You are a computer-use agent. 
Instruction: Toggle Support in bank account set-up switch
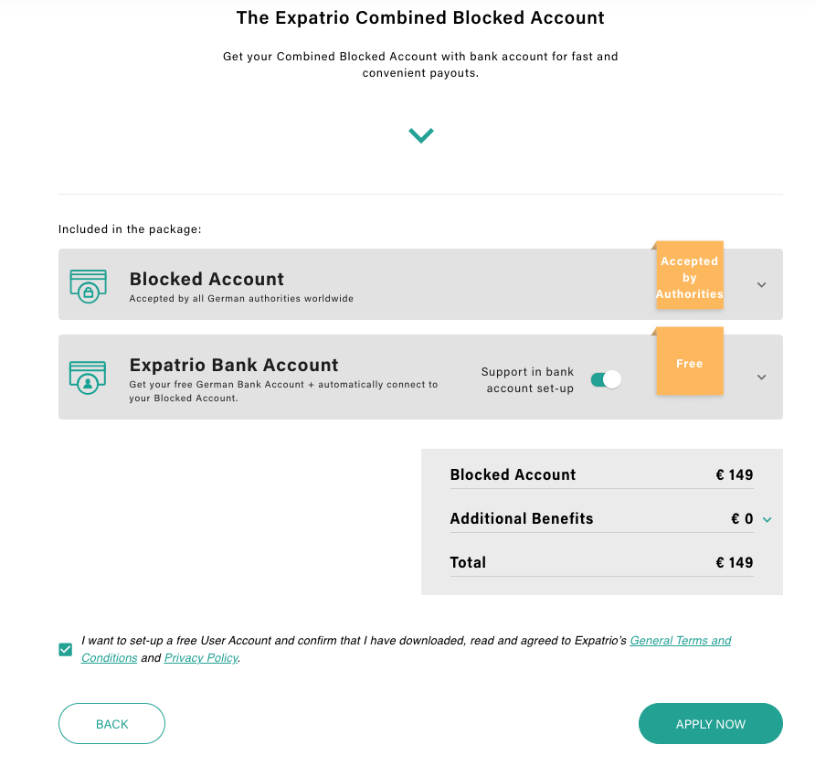[x=606, y=379]
